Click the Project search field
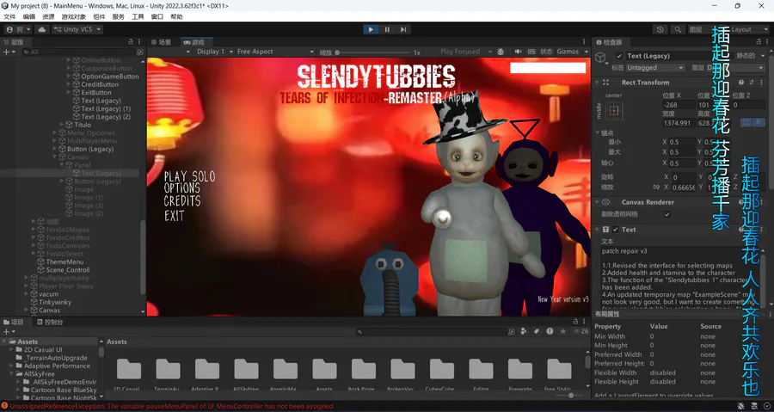 (x=432, y=332)
